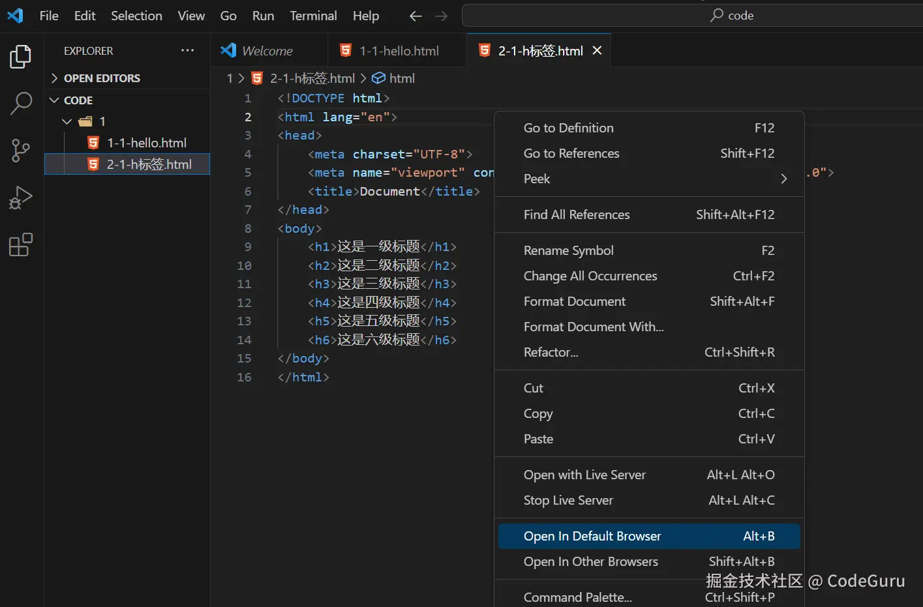
Task: Open the Extensions view icon
Action: [21, 245]
